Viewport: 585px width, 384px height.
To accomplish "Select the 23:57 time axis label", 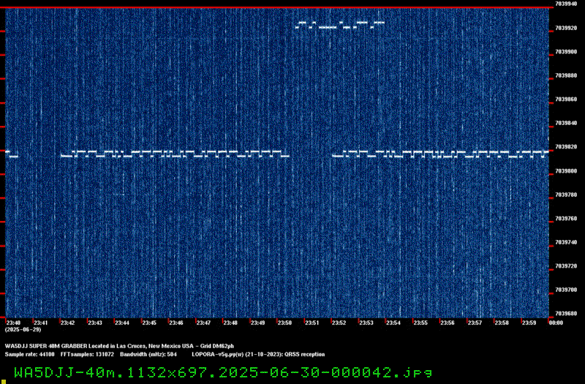I will (x=475, y=323).
